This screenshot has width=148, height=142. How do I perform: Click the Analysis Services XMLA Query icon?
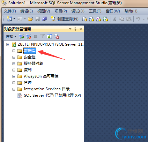tap(106, 19)
